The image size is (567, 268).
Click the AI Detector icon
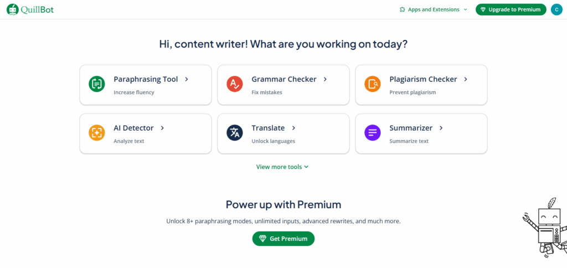click(x=96, y=133)
